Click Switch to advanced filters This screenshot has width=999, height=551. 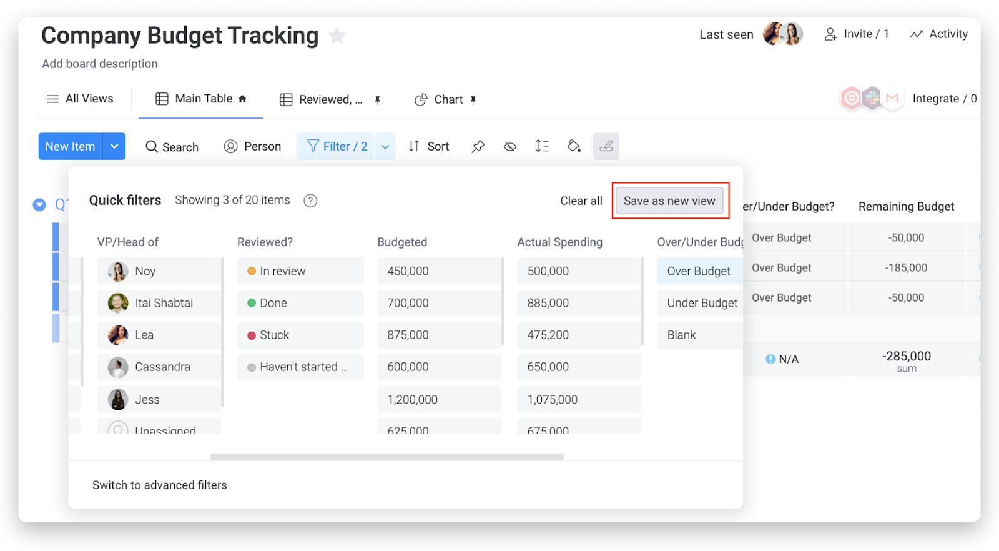pyautogui.click(x=160, y=485)
